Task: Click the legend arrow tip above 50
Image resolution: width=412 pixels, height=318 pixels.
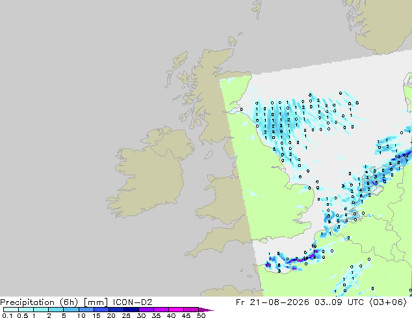Action: tap(206, 310)
